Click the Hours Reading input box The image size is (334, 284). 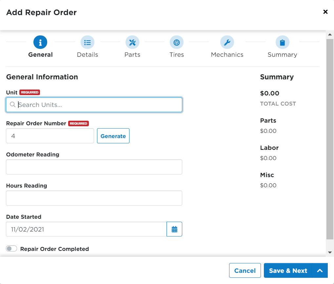[x=94, y=198]
